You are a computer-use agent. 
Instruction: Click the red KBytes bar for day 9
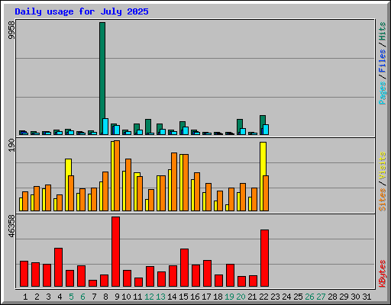(115, 252)
